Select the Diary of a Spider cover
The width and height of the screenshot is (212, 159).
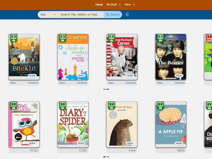[x=73, y=124]
